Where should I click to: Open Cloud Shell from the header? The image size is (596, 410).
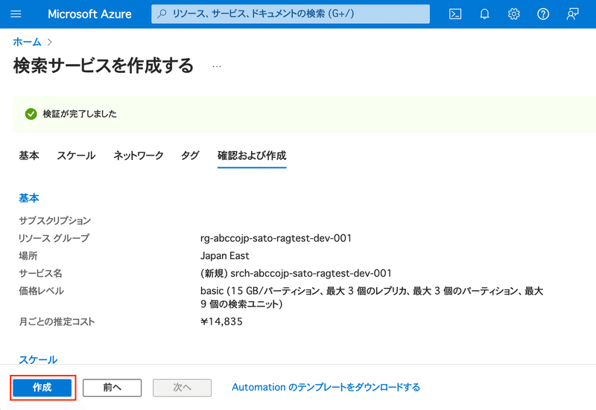coord(455,14)
